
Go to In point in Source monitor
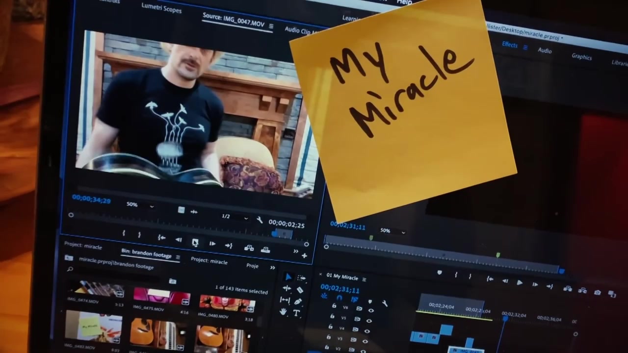[161, 237]
